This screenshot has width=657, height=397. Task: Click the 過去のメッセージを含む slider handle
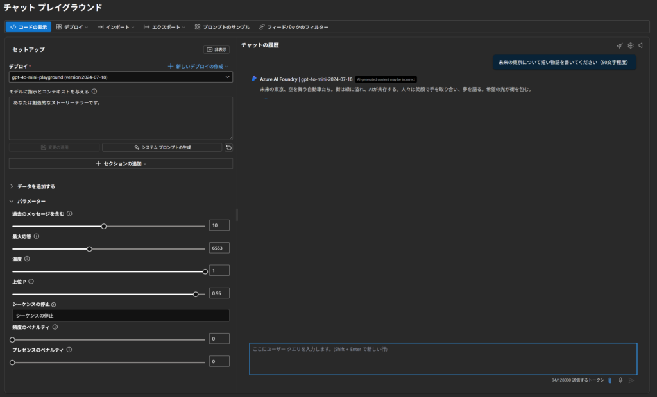point(104,226)
